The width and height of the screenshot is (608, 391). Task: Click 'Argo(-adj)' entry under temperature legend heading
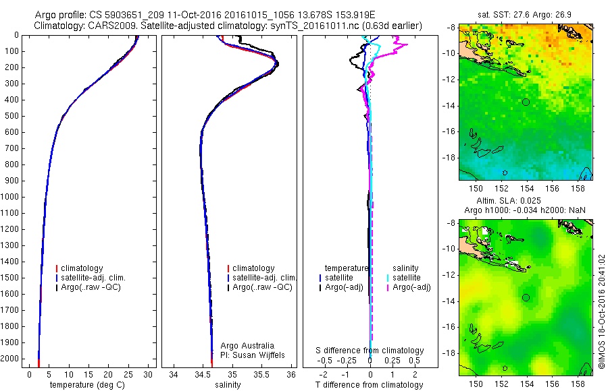click(344, 287)
